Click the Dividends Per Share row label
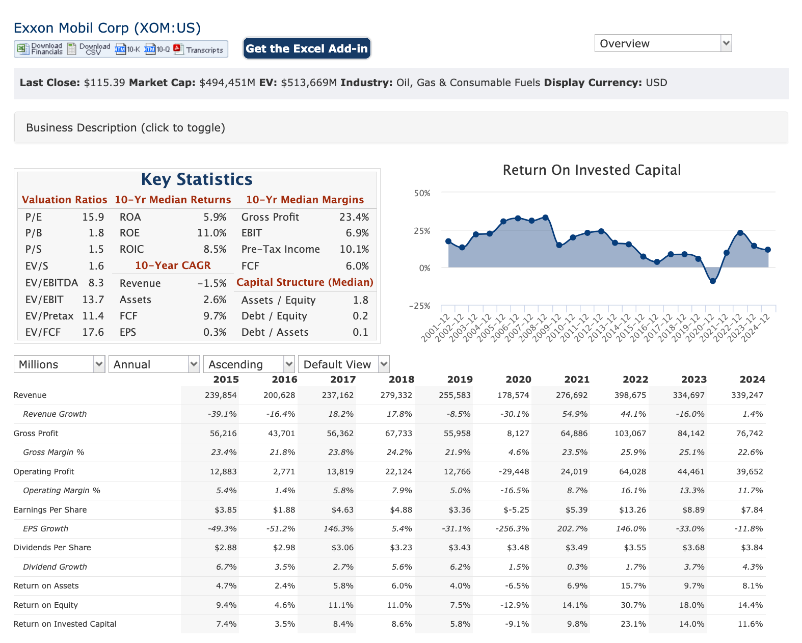The width and height of the screenshot is (802, 643). pos(52,548)
